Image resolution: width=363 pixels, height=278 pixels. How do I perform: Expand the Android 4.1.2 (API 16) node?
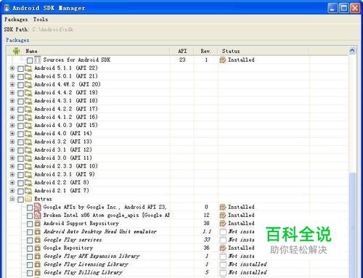tap(12, 118)
